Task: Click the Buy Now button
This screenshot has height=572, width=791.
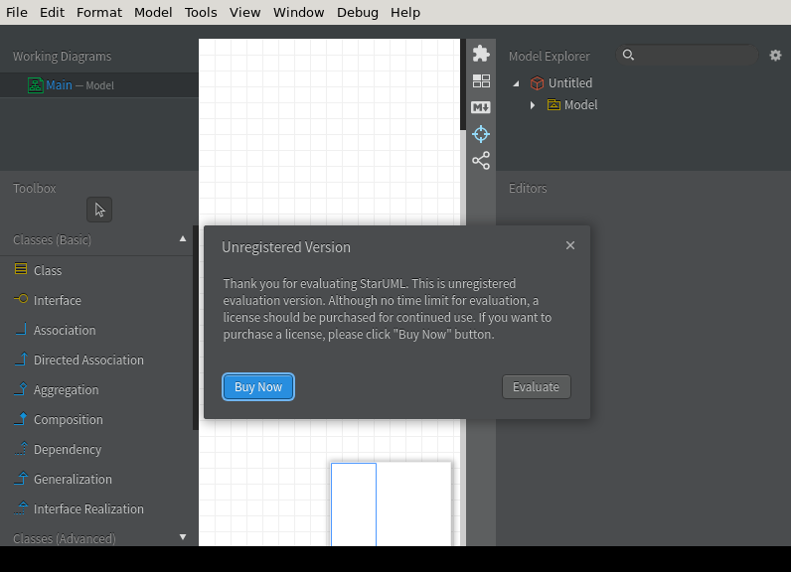Action: [258, 386]
